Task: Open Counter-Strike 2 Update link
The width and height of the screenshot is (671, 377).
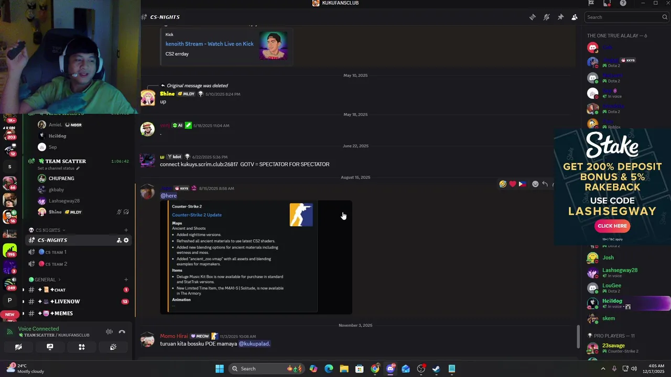Action: click(197, 215)
